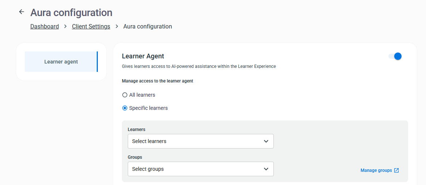
Task: Click the Learners field label
Action: point(137,129)
